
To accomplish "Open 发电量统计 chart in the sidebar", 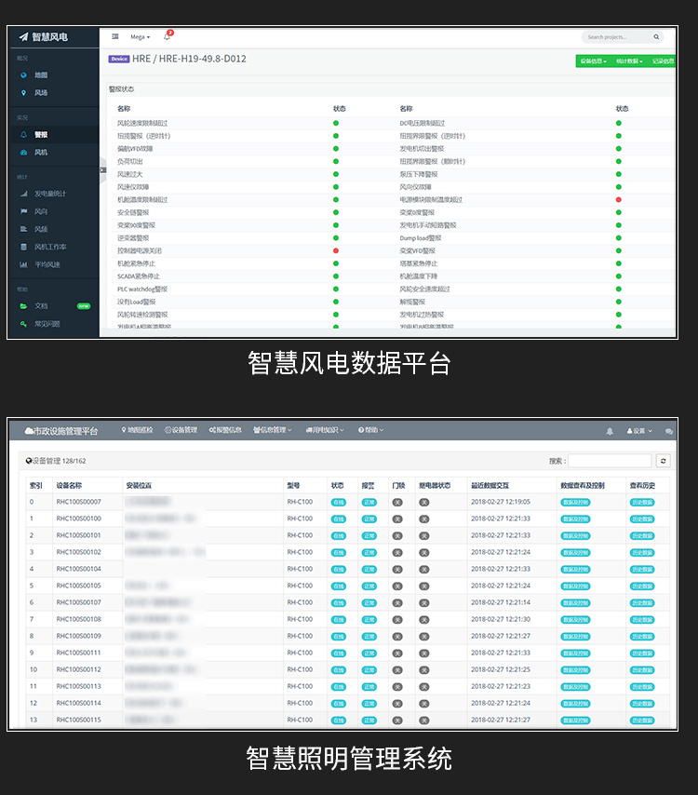I will pos(49,194).
